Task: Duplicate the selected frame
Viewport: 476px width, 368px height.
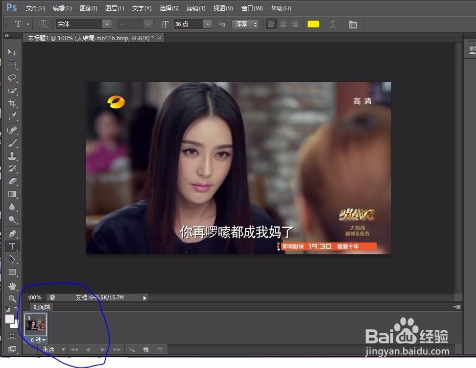Action: coord(146,350)
